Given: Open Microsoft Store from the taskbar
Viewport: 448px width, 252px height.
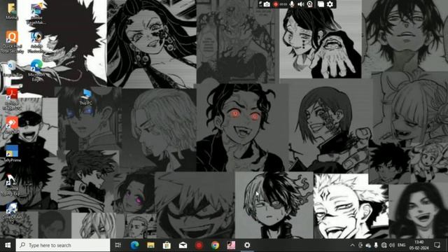Looking at the screenshot, I should 167,245.
